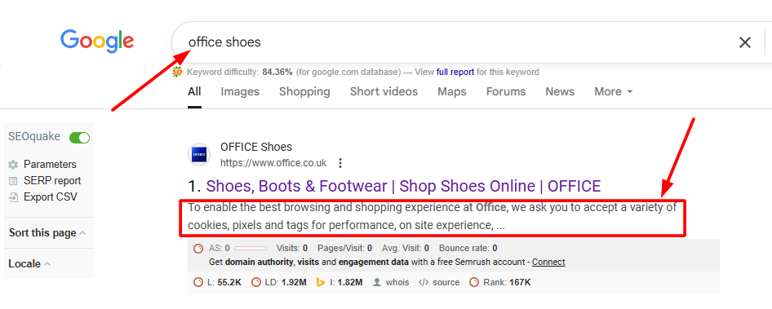Click the Parameters gear icon
This screenshot has width=772, height=309.
point(13,165)
